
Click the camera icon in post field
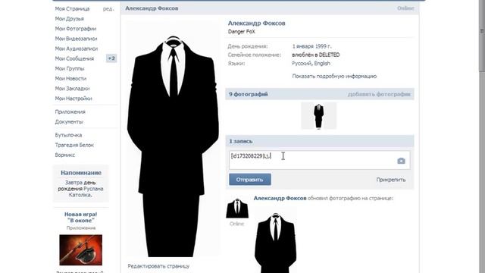click(x=401, y=161)
